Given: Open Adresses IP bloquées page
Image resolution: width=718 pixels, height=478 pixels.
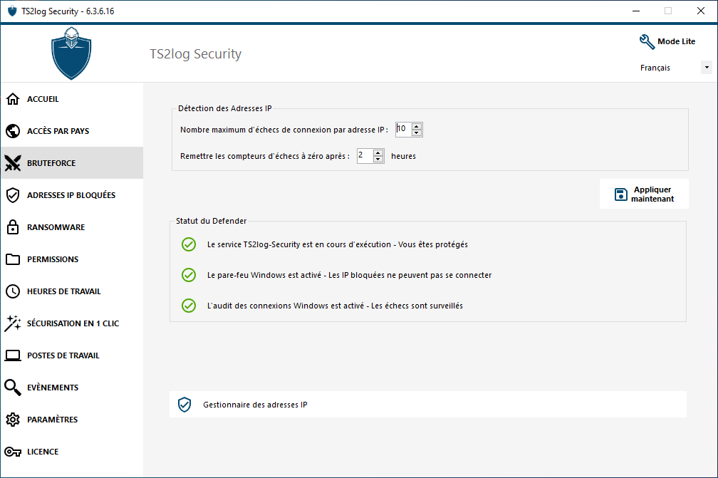Looking at the screenshot, I should pyautogui.click(x=72, y=195).
